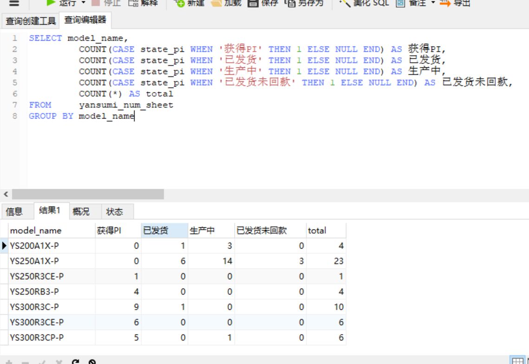
Task: Open the dropdown arrow next to 运行
Action: click(x=84, y=3)
